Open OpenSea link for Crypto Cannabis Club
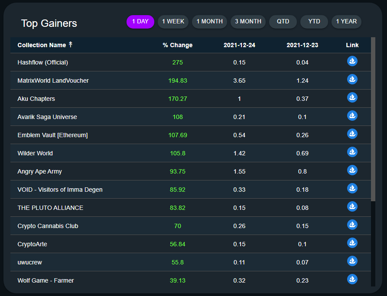This screenshot has height=296, width=387. pos(352,225)
